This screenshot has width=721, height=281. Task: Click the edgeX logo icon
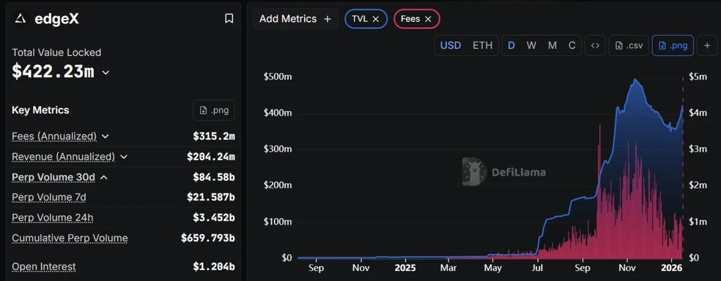[20, 19]
